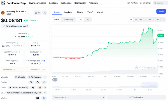Click the blue shield icon beside contract
Screen dimensions: 168x101
33,87
